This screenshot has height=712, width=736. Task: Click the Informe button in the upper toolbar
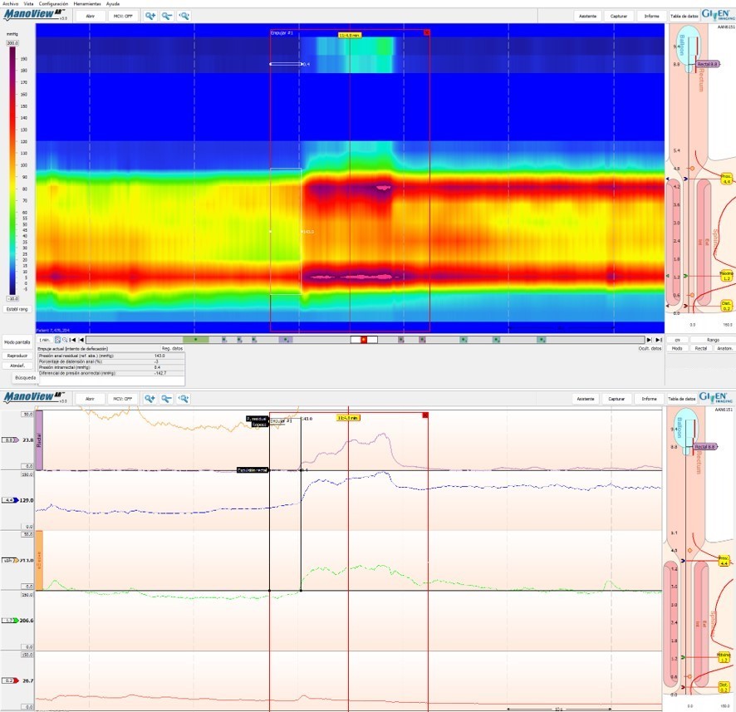pos(650,16)
